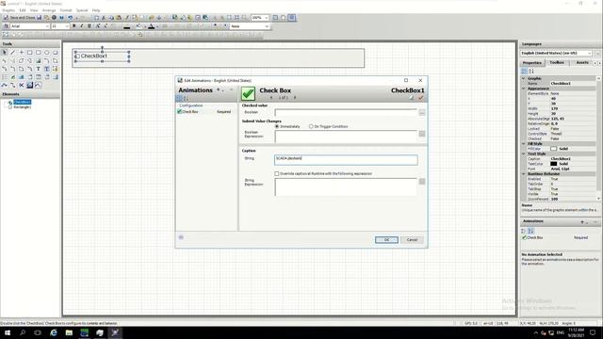The height and width of the screenshot is (339, 603).
Task: Click the add animation plus in dialog
Action: 218,90
